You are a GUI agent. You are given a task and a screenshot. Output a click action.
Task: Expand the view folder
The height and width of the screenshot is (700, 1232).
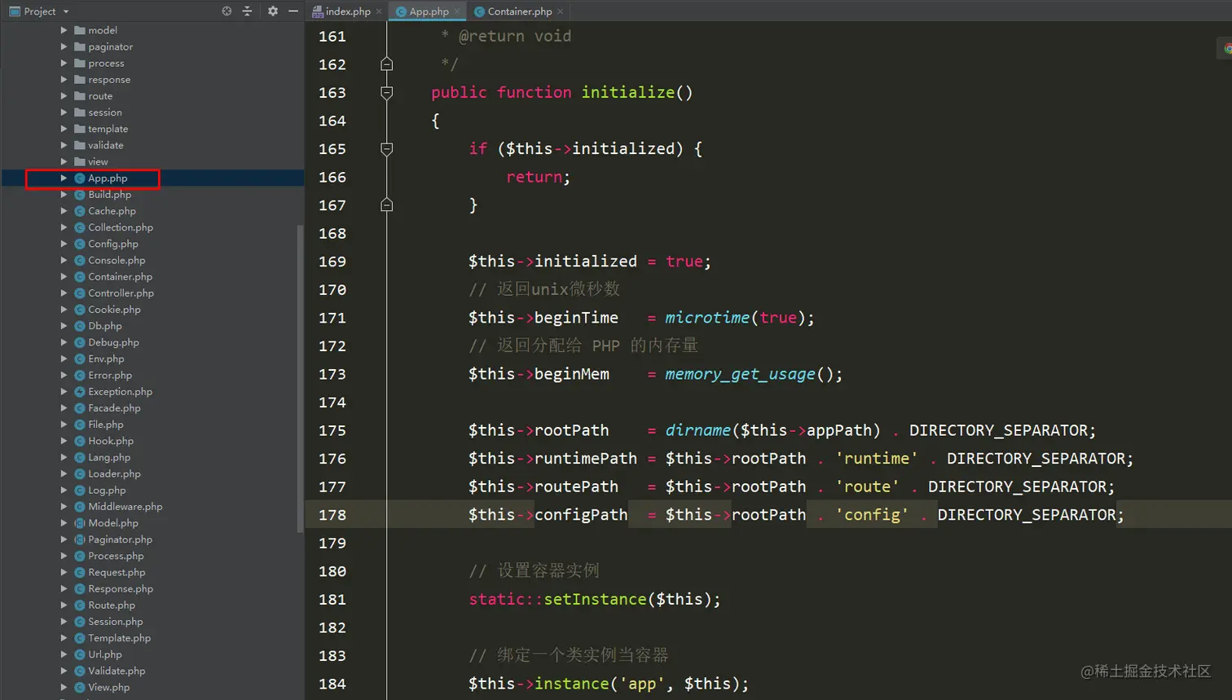tap(64, 161)
